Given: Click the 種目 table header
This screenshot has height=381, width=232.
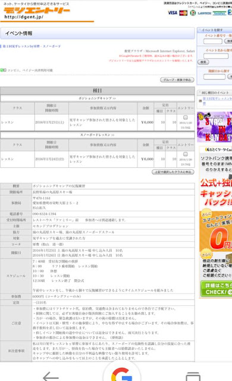Looking at the screenshot, I should [98, 90].
